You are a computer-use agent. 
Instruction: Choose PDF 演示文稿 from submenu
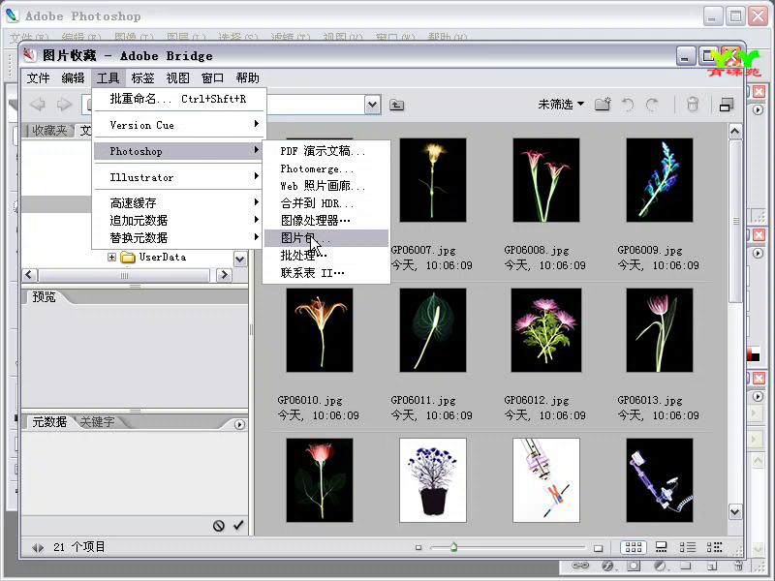[x=326, y=151]
